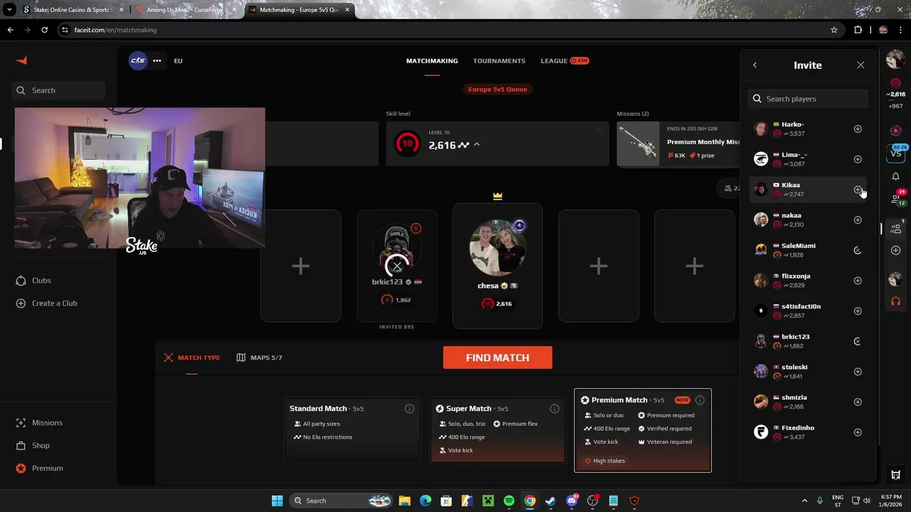This screenshot has width=911, height=512.
Task: Open Shop in the left sidebar
Action: 33,445
